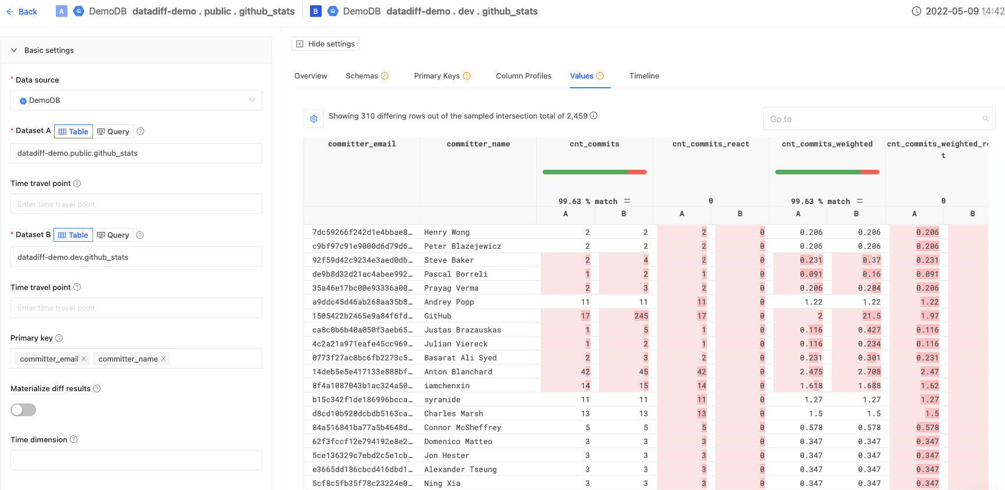Click the collapse icon in Hide settings
Image resolution: width=1005 pixels, height=490 pixels.
point(300,44)
